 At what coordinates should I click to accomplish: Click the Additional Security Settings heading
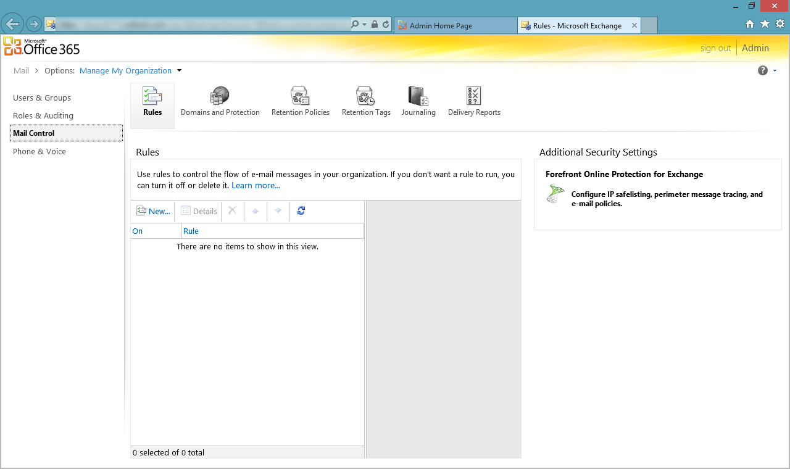[598, 152]
